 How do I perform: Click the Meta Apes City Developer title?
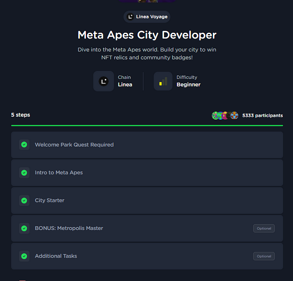click(x=147, y=35)
